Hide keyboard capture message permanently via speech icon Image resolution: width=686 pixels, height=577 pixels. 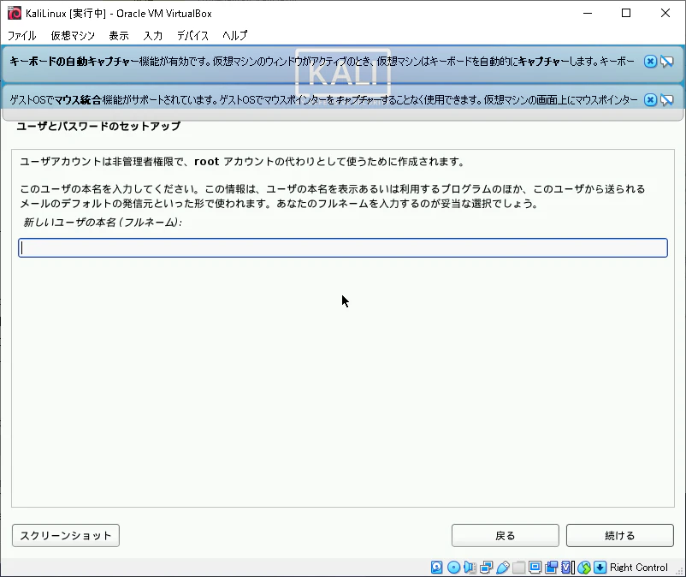[x=666, y=62]
